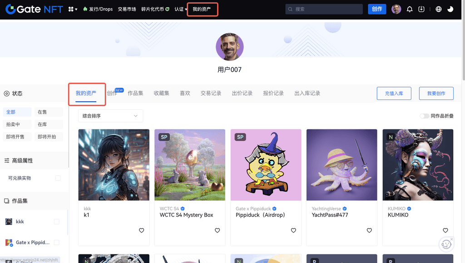Click heart icon on KUMIKO card

point(445,231)
